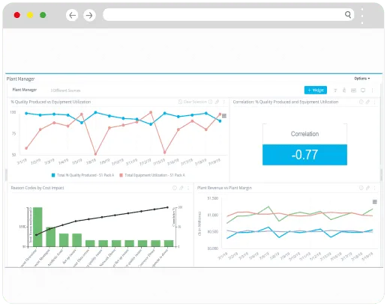Screen dimensions: 387x306
Task: Click the $1.500 axis label
Action: click(213, 198)
